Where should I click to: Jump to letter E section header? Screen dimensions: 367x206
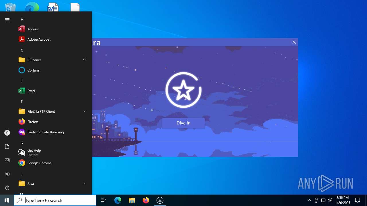pyautogui.click(x=22, y=81)
